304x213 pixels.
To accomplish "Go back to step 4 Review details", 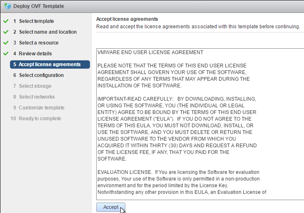I will [32, 54].
